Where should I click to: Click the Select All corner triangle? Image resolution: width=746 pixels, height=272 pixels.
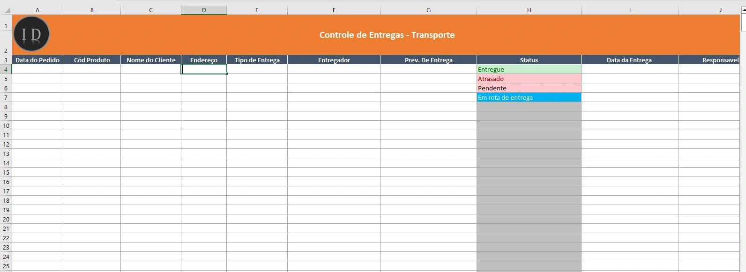[x=7, y=10]
